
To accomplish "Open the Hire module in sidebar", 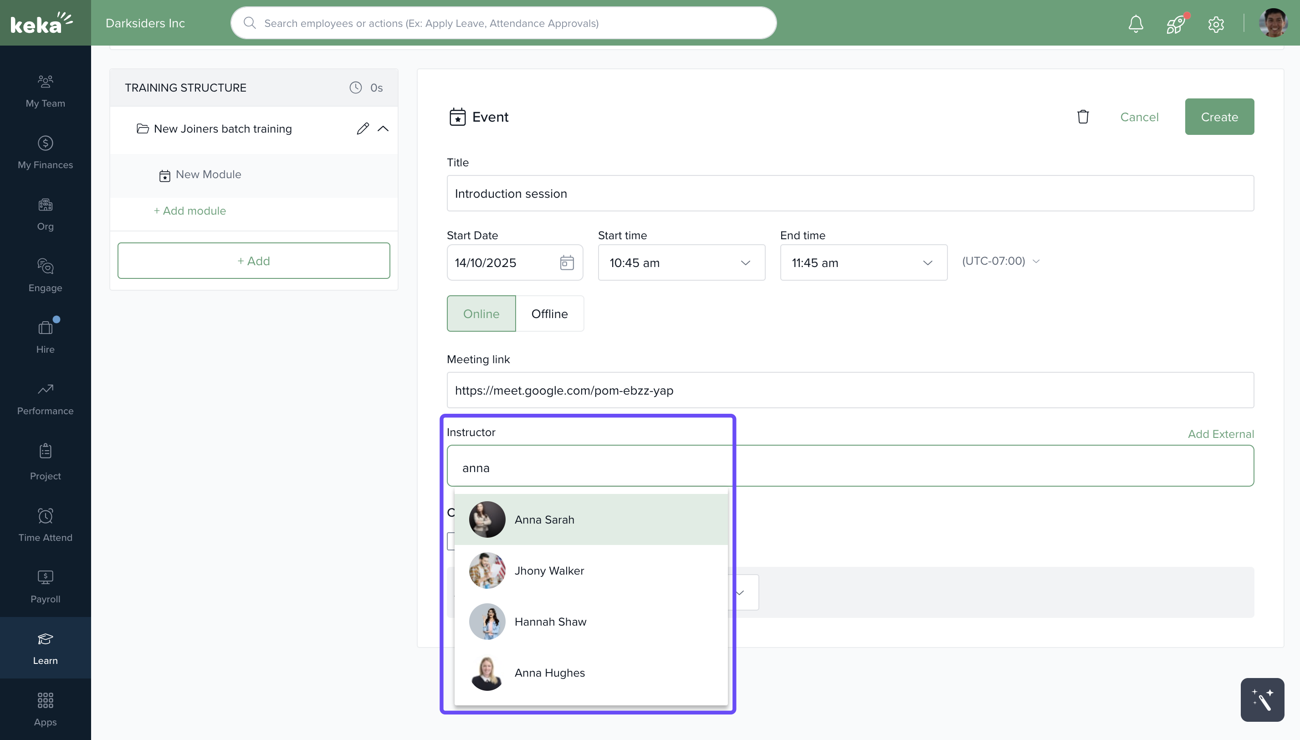I will pyautogui.click(x=45, y=335).
